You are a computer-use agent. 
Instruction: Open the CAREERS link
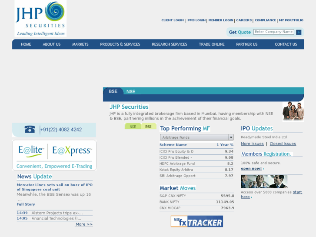[x=244, y=20]
